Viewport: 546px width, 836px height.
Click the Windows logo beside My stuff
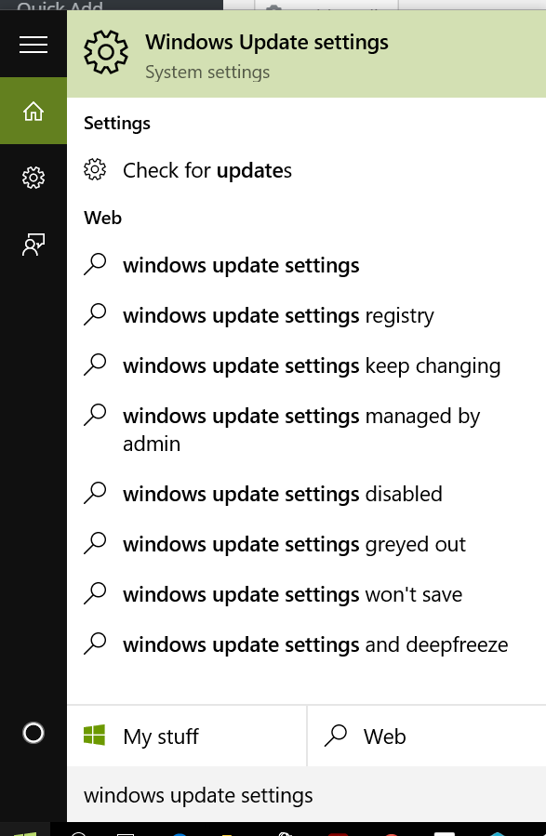pos(94,735)
